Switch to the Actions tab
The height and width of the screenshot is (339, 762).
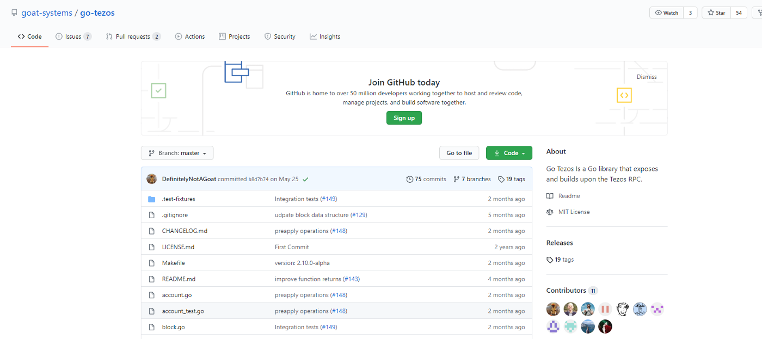(x=190, y=36)
